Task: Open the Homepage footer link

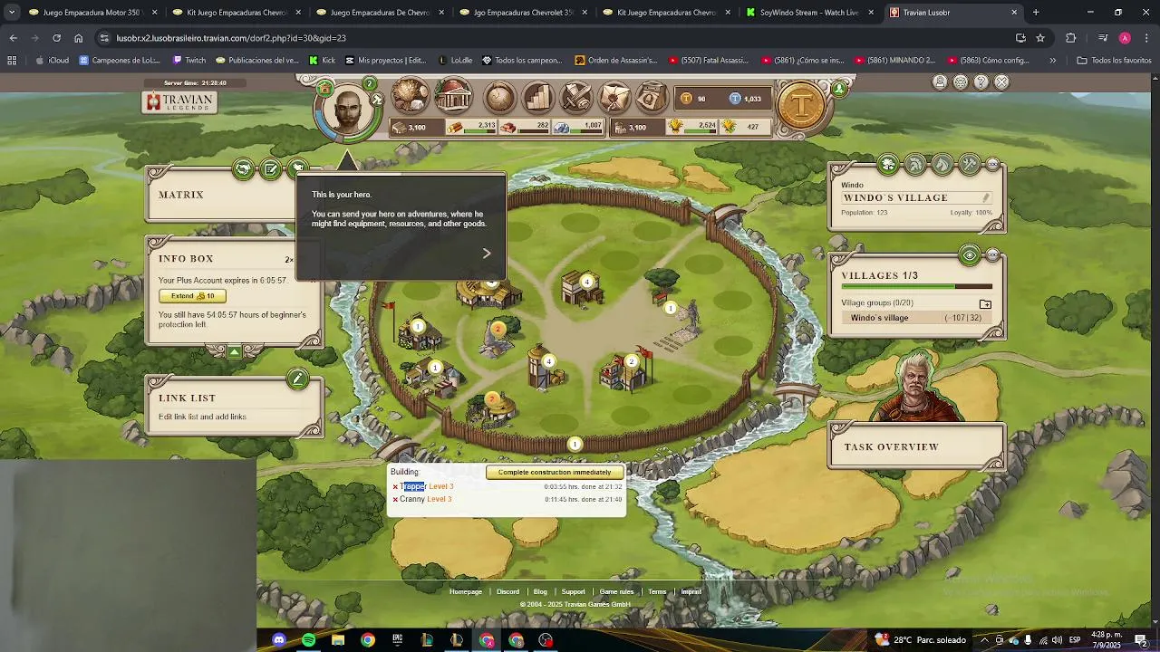Action: (466, 592)
